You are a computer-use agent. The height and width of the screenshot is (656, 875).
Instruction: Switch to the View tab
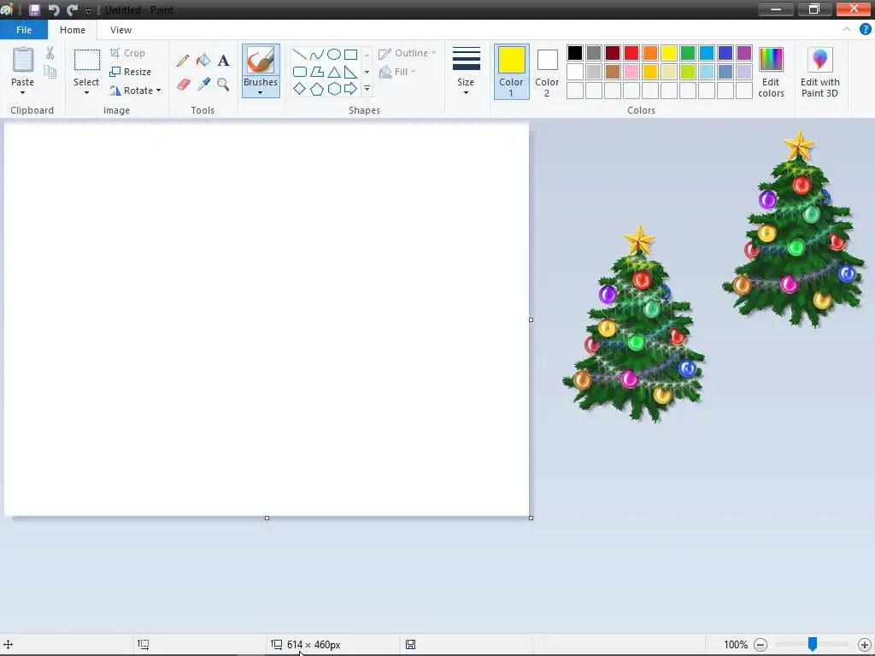click(120, 30)
